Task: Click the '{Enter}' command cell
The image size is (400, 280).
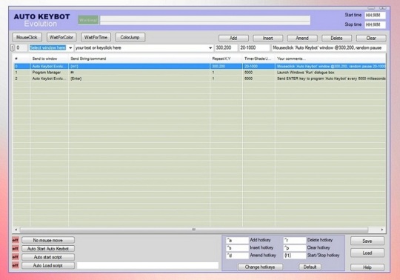Action: tap(139, 79)
